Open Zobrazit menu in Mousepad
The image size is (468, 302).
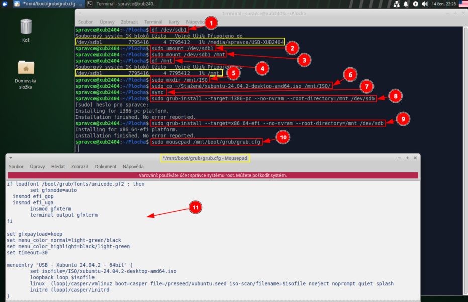(80, 167)
